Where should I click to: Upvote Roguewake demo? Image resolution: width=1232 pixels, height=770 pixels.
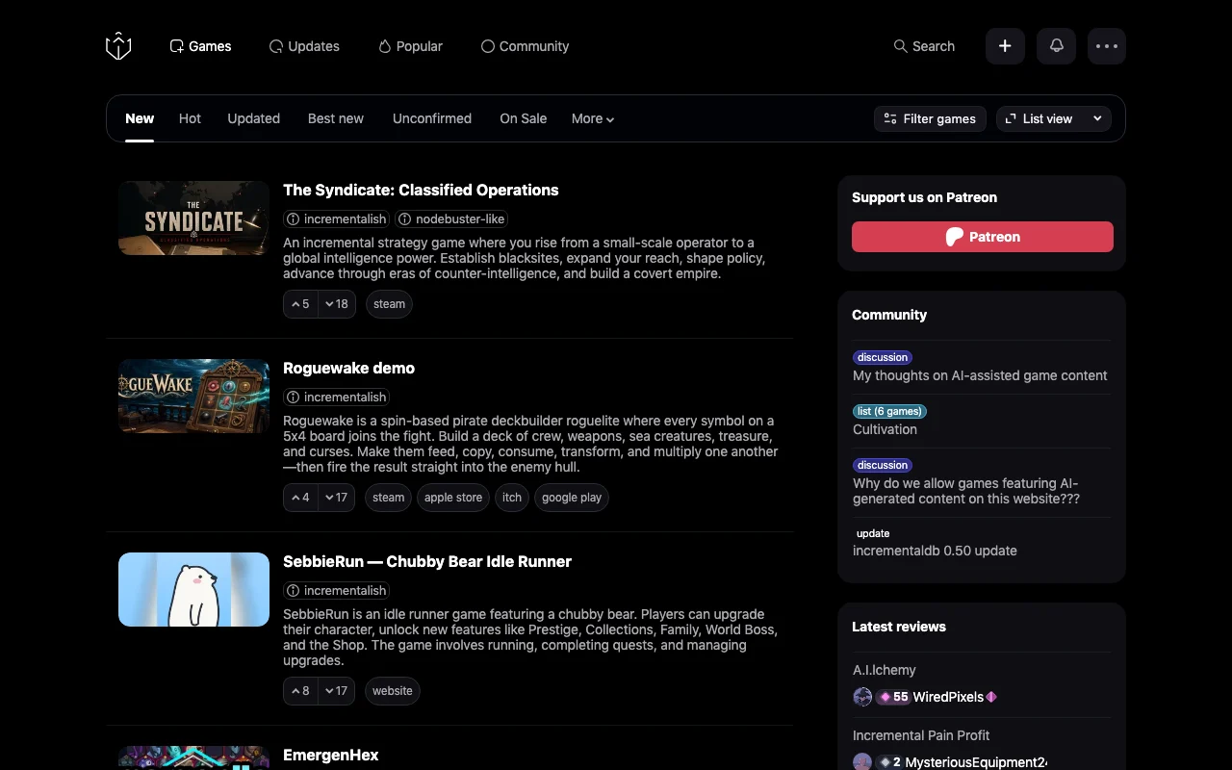coord(300,498)
